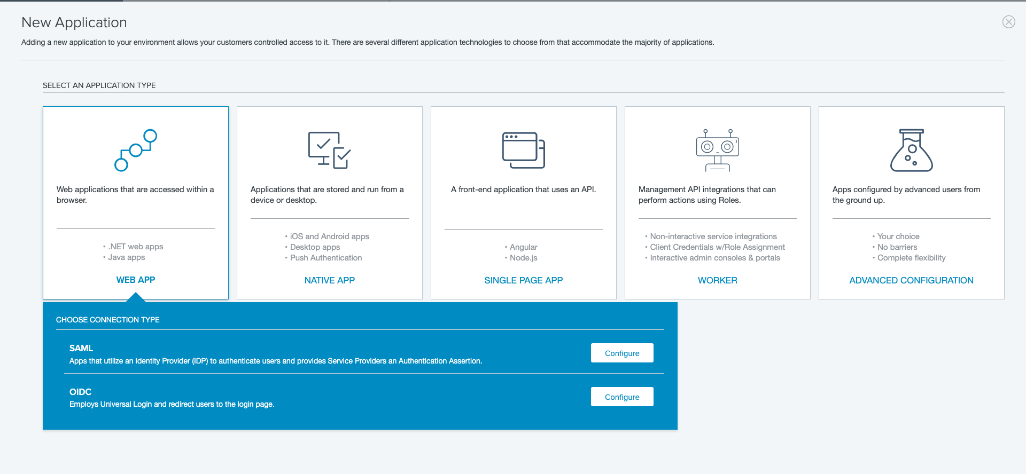Click the 'SELECT AN APPLICATION TYPE' heading
The width and height of the screenshot is (1026, 474).
tap(99, 85)
